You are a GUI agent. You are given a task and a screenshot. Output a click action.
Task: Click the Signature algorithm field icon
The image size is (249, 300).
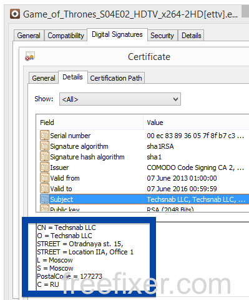tap(44, 146)
